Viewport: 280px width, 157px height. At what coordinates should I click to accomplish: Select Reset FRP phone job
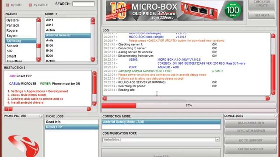point(72,127)
